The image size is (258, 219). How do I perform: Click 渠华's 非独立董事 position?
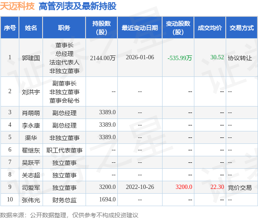[64, 138]
